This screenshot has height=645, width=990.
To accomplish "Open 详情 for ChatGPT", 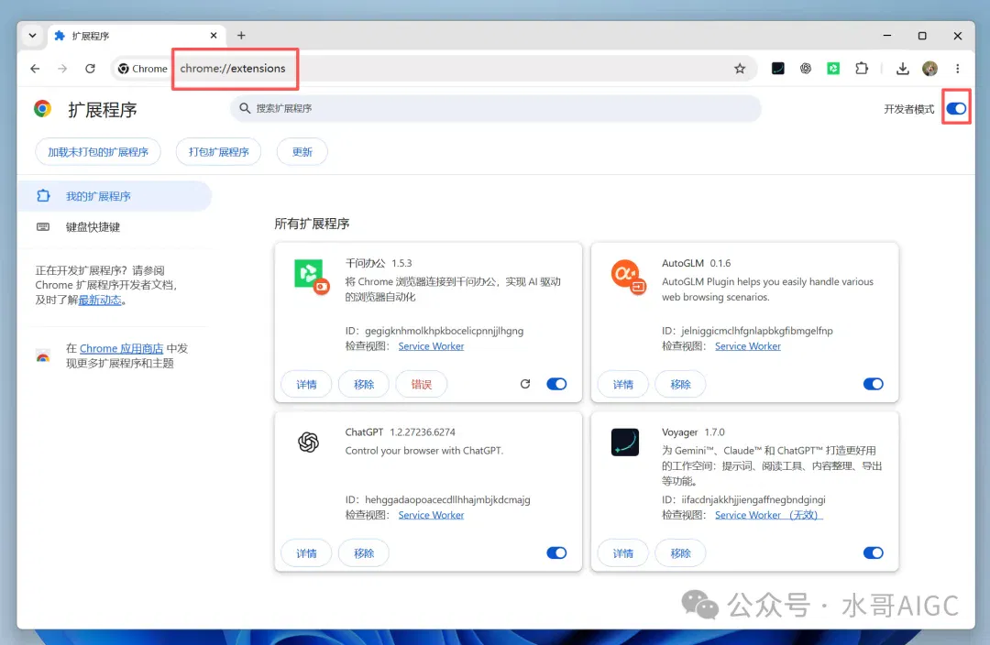I will 306,553.
